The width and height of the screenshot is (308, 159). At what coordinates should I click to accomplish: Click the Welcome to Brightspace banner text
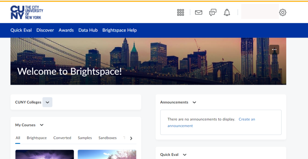[x=69, y=71]
